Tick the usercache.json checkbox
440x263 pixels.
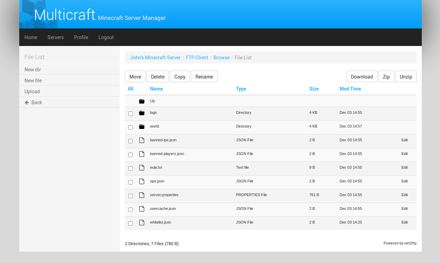coord(130,210)
